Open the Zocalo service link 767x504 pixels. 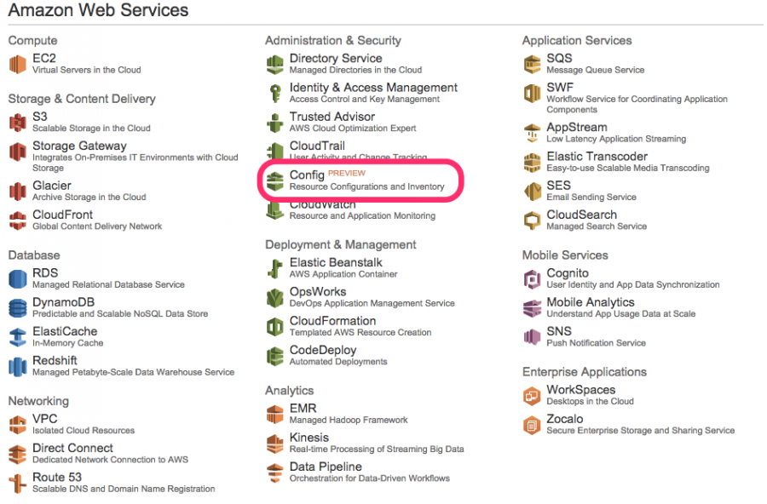click(564, 419)
